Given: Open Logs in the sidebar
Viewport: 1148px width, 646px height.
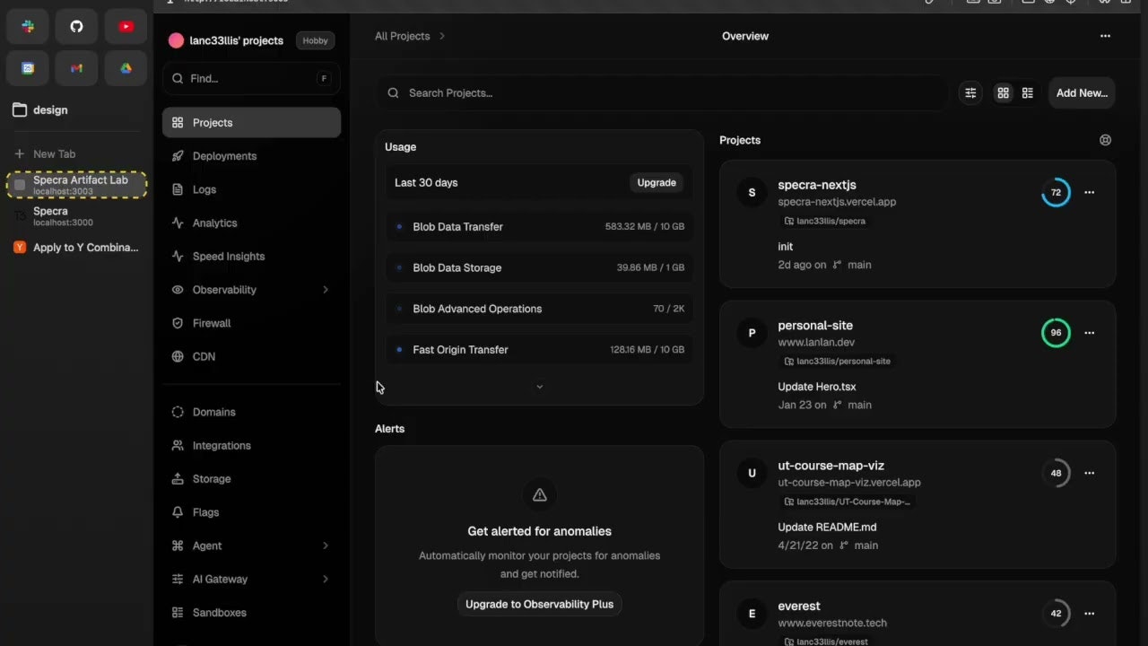Looking at the screenshot, I should coord(251,189).
